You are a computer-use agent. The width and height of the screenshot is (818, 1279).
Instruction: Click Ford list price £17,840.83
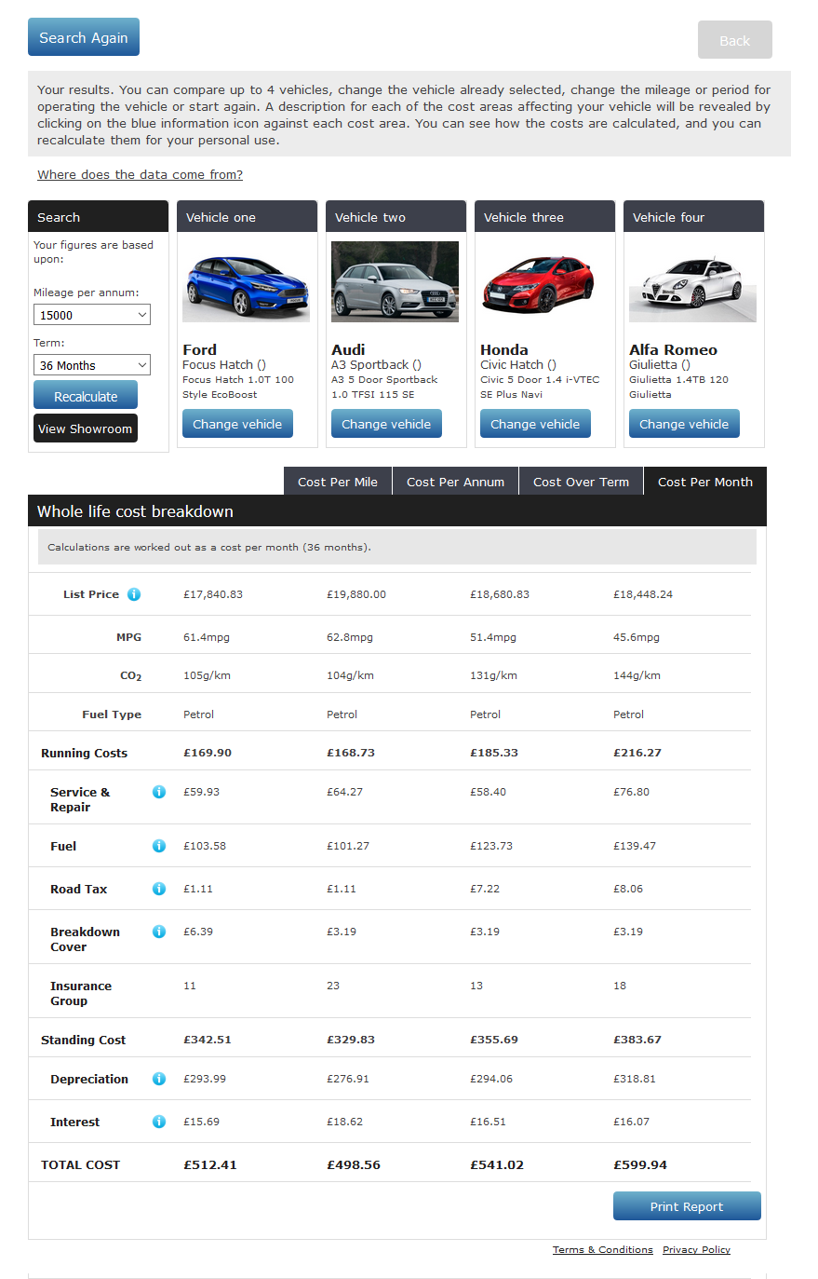[x=213, y=594]
